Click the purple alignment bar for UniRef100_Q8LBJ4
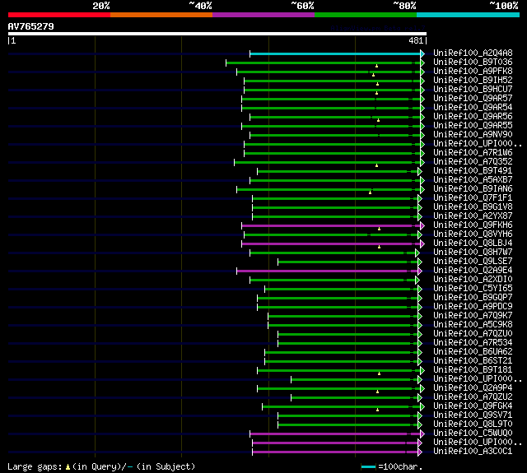The width and height of the screenshot is (527, 473). point(331,244)
